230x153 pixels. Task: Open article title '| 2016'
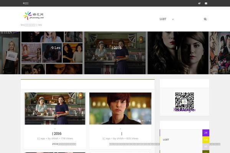(57, 133)
